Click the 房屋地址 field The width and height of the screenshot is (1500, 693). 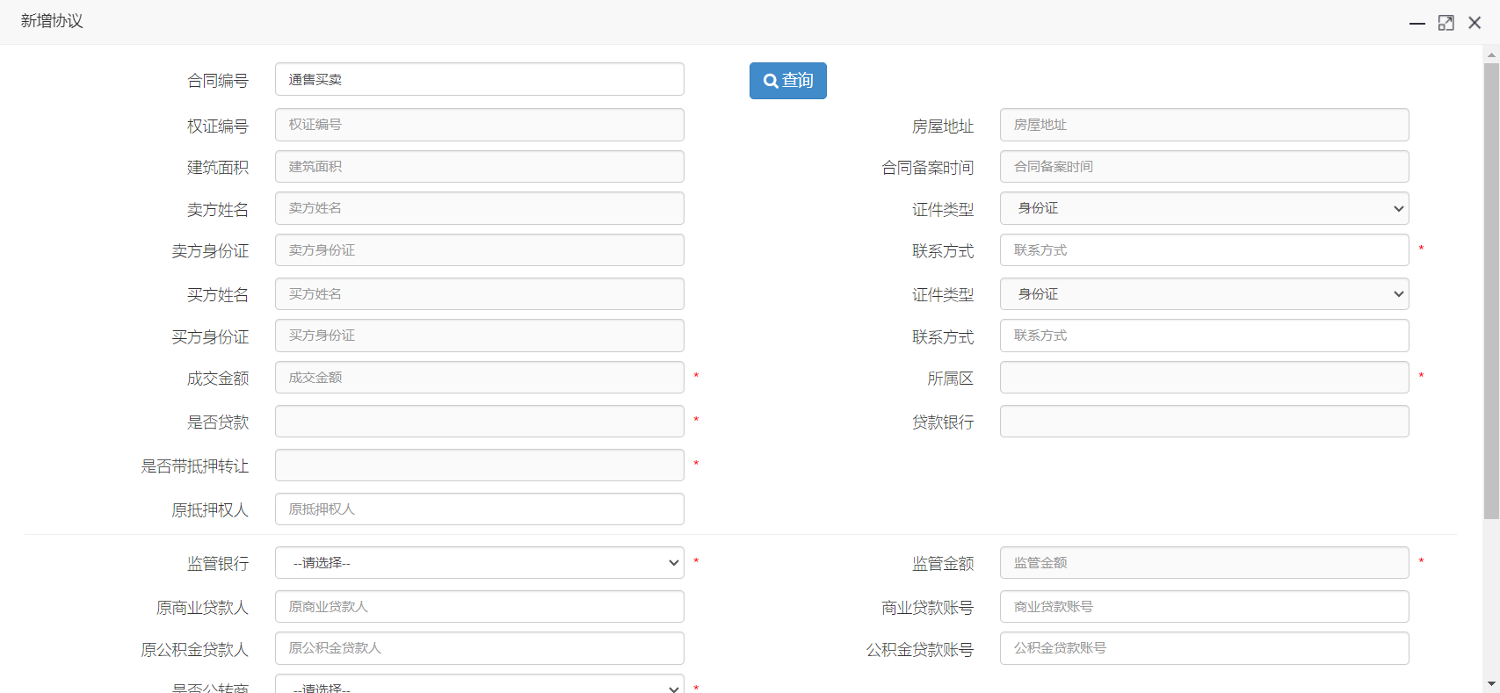[x=1205, y=125]
